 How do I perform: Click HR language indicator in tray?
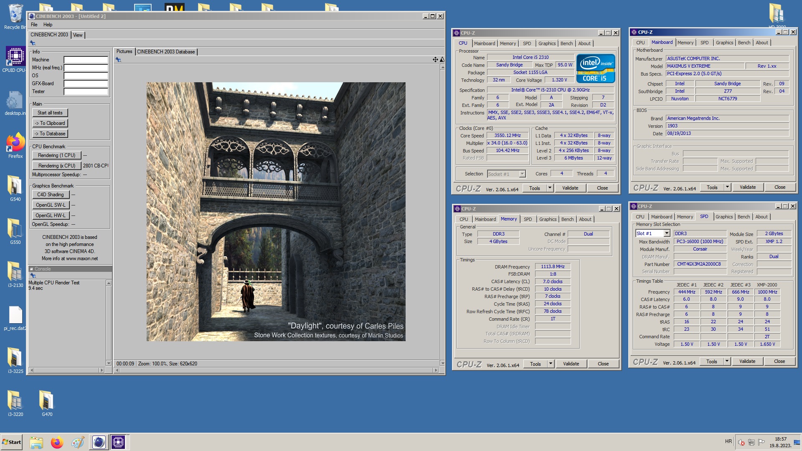coord(728,441)
